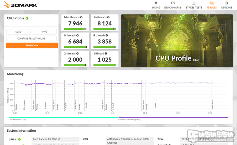Click the score value 7 946
Viewport: 237px width, 145px height.
[x=75, y=24]
